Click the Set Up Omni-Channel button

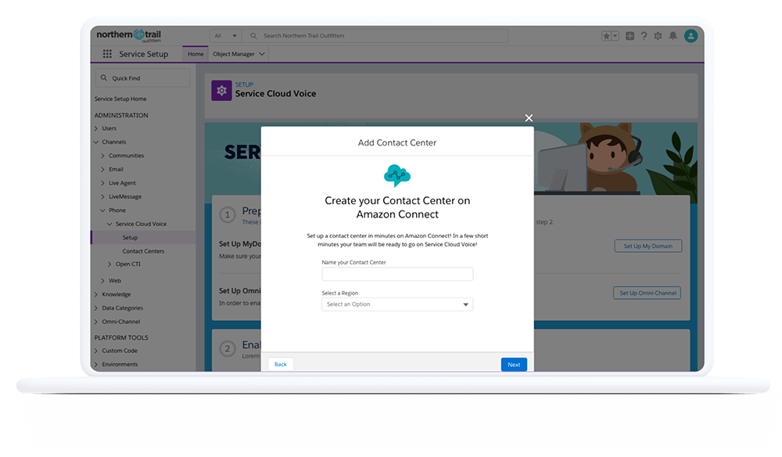coord(647,293)
